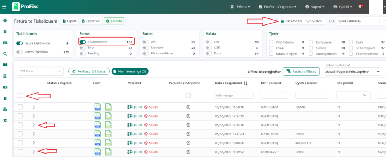The height and width of the screenshot is (157, 386).
Task: Click Perditeso CIS Status button
Action: (89, 71)
